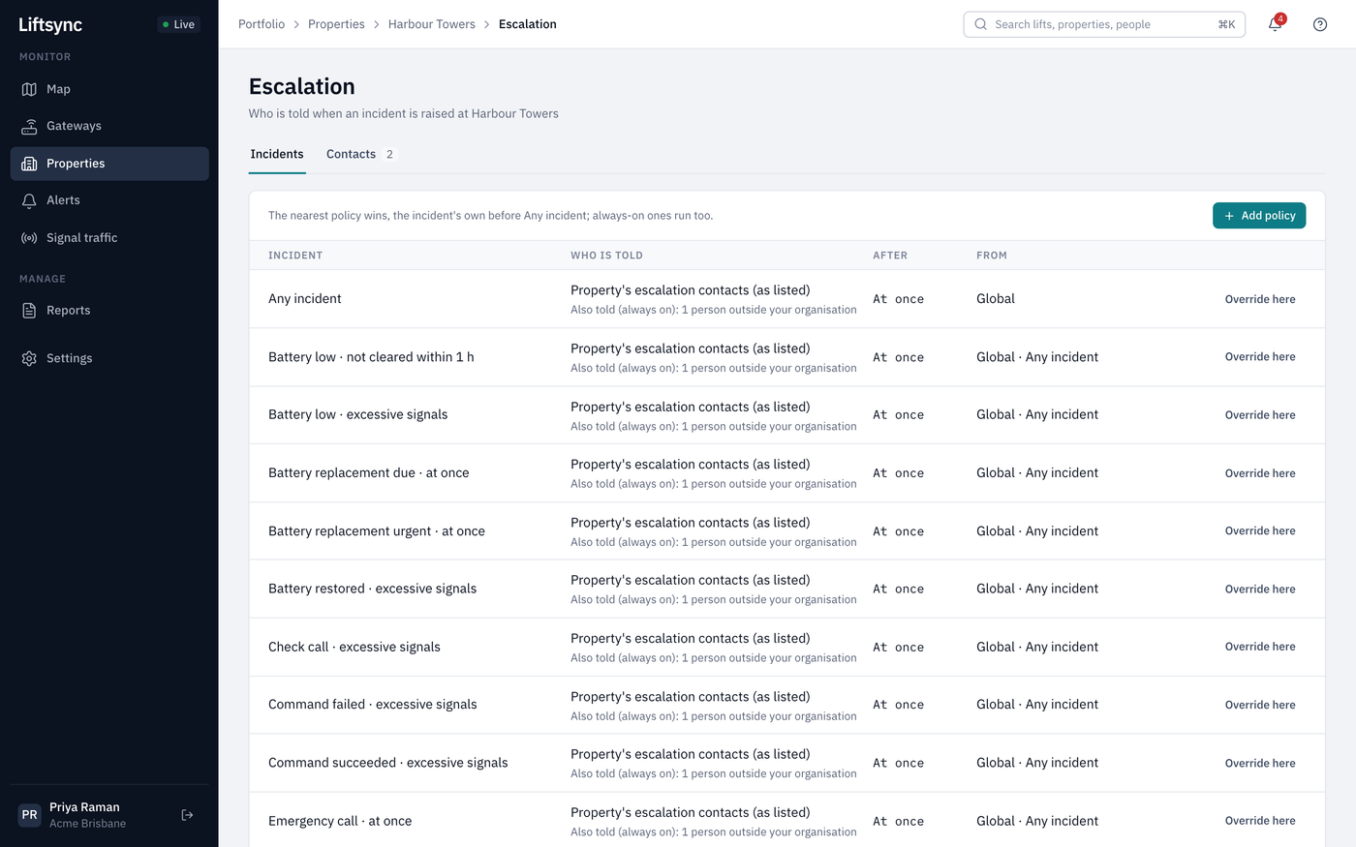Override Command failed excessive signals policy
This screenshot has height=847, width=1356.
pyautogui.click(x=1260, y=705)
